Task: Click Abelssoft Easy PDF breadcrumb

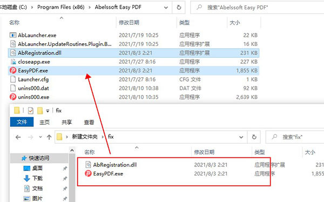Action: point(118,7)
